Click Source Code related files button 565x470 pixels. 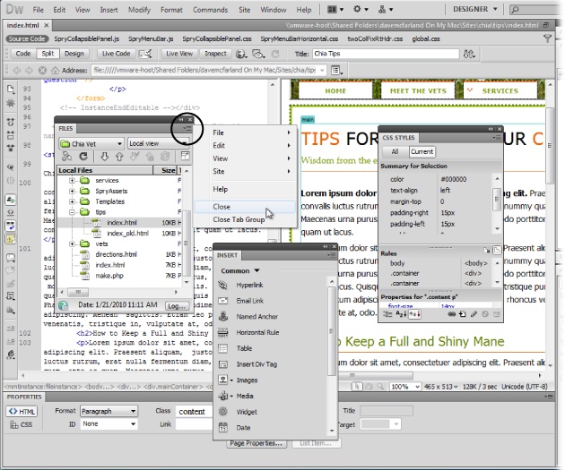[27, 38]
